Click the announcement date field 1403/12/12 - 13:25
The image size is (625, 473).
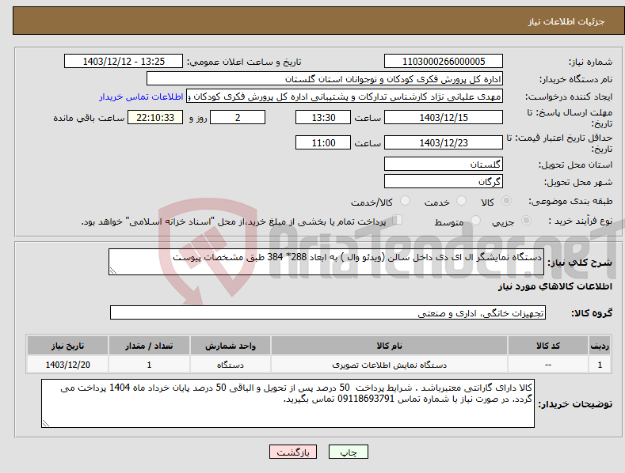click(124, 62)
